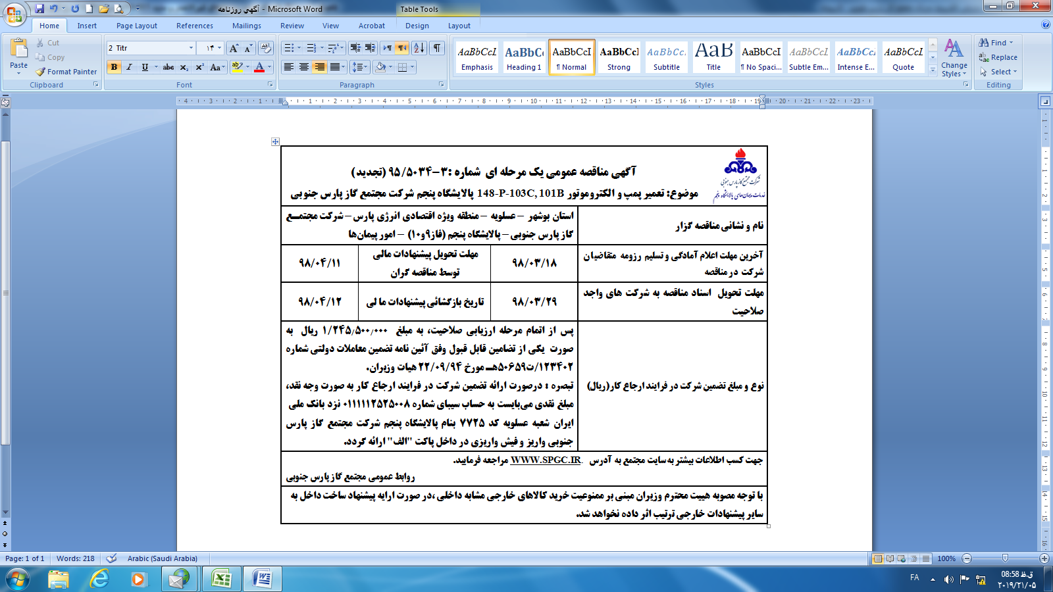Open Print Preview from Quick Access Toolbar

118,9
